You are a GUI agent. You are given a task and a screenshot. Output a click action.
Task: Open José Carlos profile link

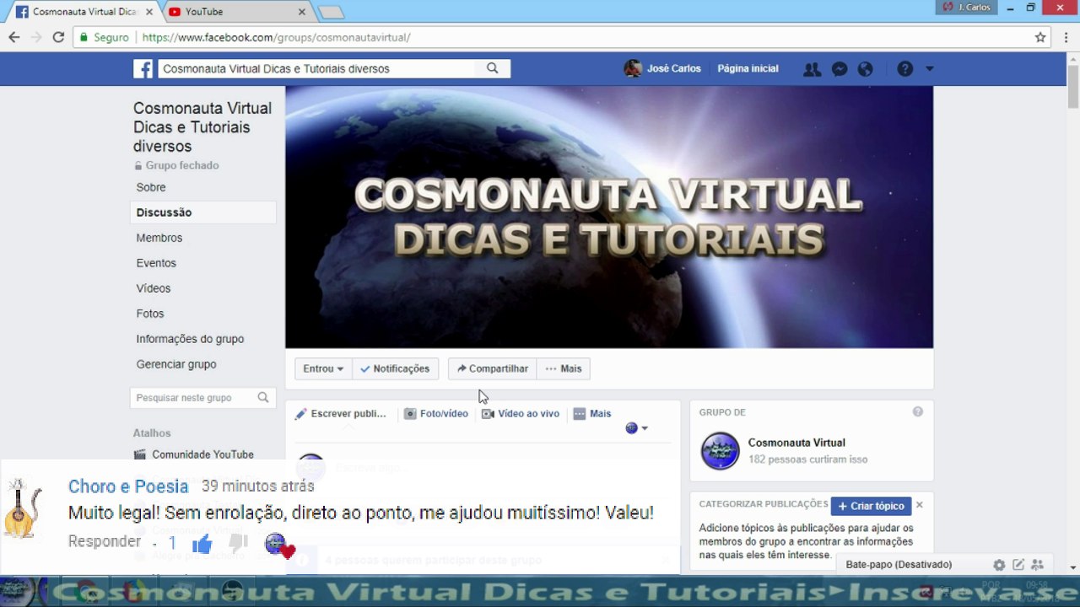pyautogui.click(x=674, y=69)
